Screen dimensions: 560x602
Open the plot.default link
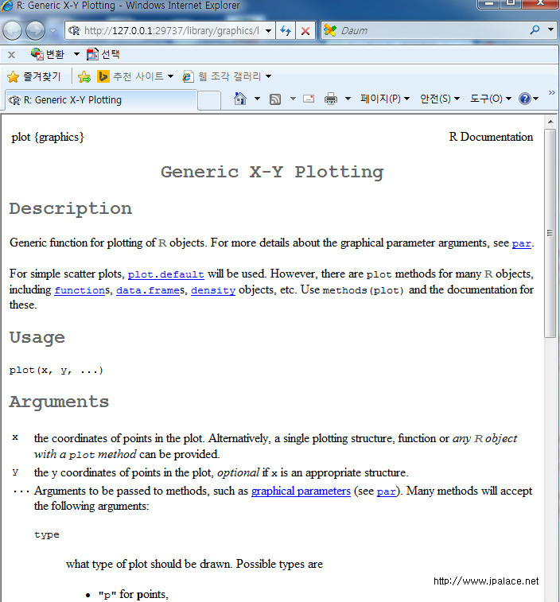click(x=166, y=274)
